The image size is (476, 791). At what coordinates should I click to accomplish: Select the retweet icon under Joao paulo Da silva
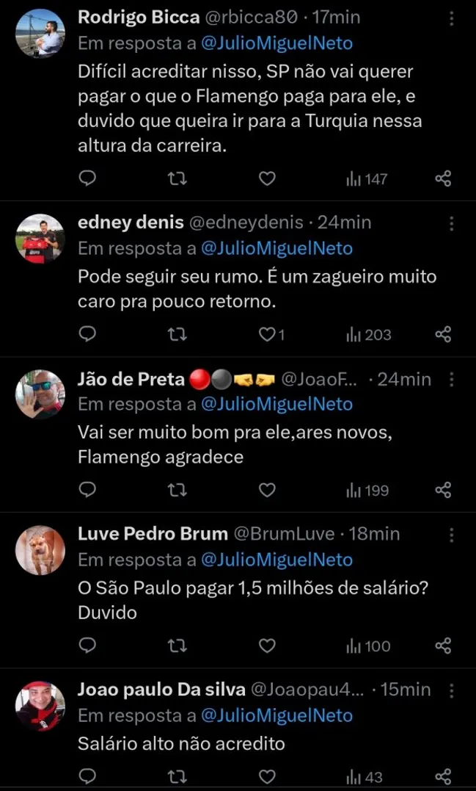177,776
